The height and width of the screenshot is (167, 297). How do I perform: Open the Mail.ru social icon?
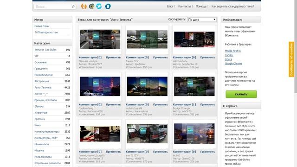(x=91, y=6)
